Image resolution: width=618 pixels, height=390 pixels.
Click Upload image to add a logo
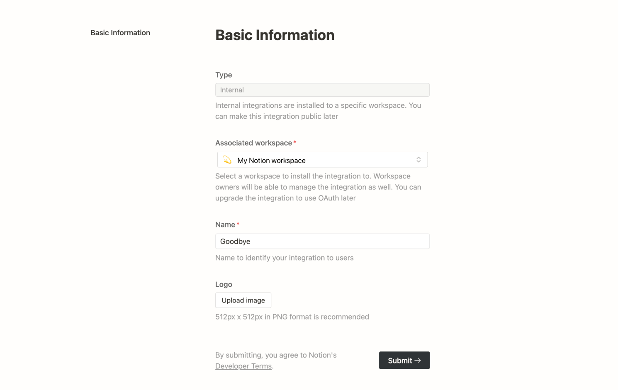pos(243,300)
